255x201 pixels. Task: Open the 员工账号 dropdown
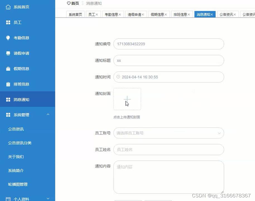[169, 133]
